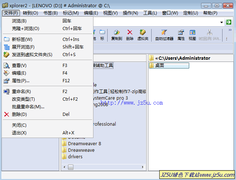This screenshot has width=236, height=180.
Task: Select 批量重命名(M)... menu entry
Action: (28, 106)
